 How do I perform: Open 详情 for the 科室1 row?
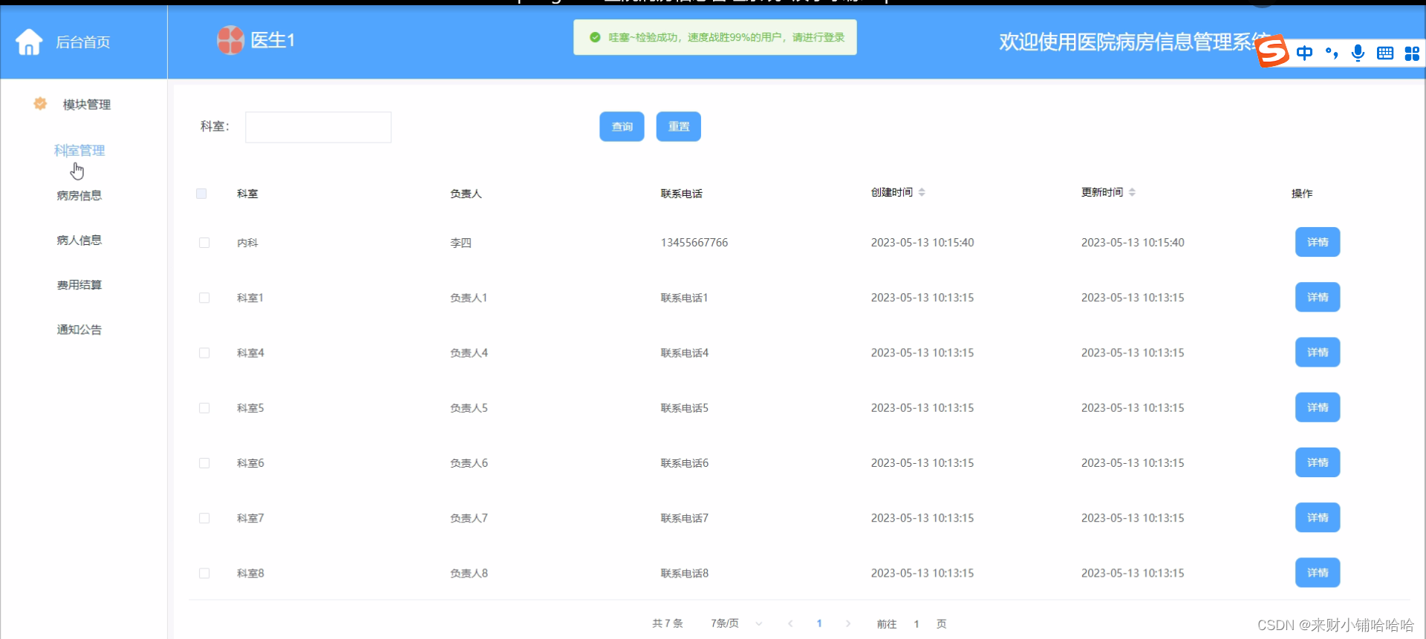pyautogui.click(x=1318, y=297)
